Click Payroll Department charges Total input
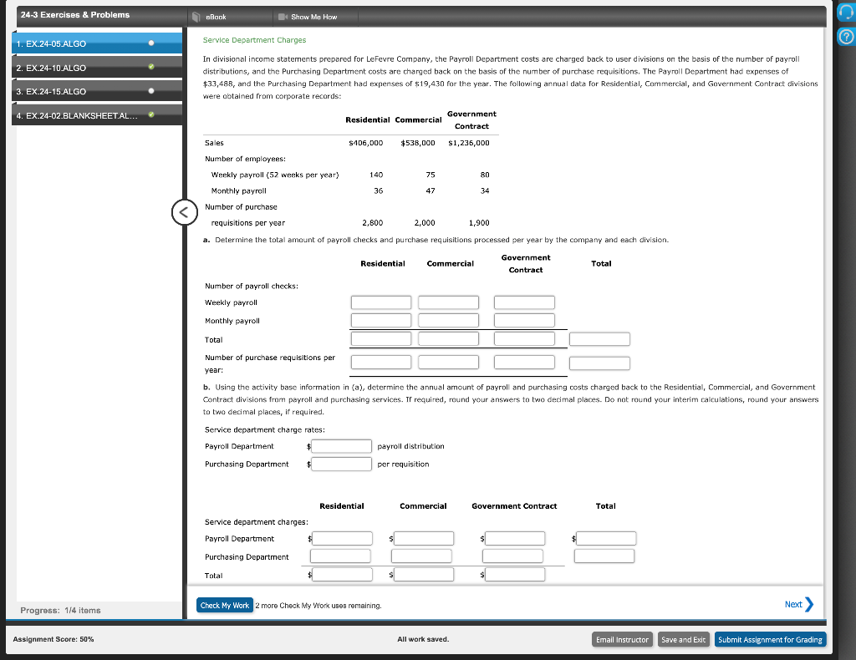The image size is (856, 660). tap(606, 538)
